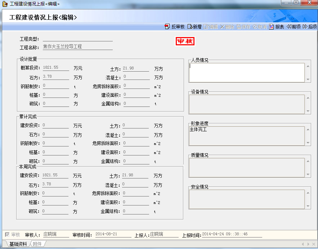This screenshot has width=318, height=249.
Task: Click the 保存 save toolbar icon
Action: pos(239,27)
